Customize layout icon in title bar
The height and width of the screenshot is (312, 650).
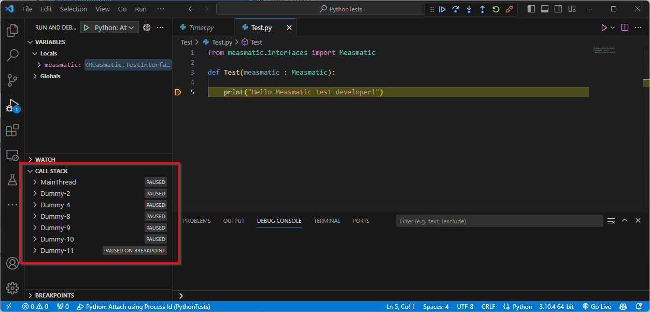pyautogui.click(x=572, y=9)
